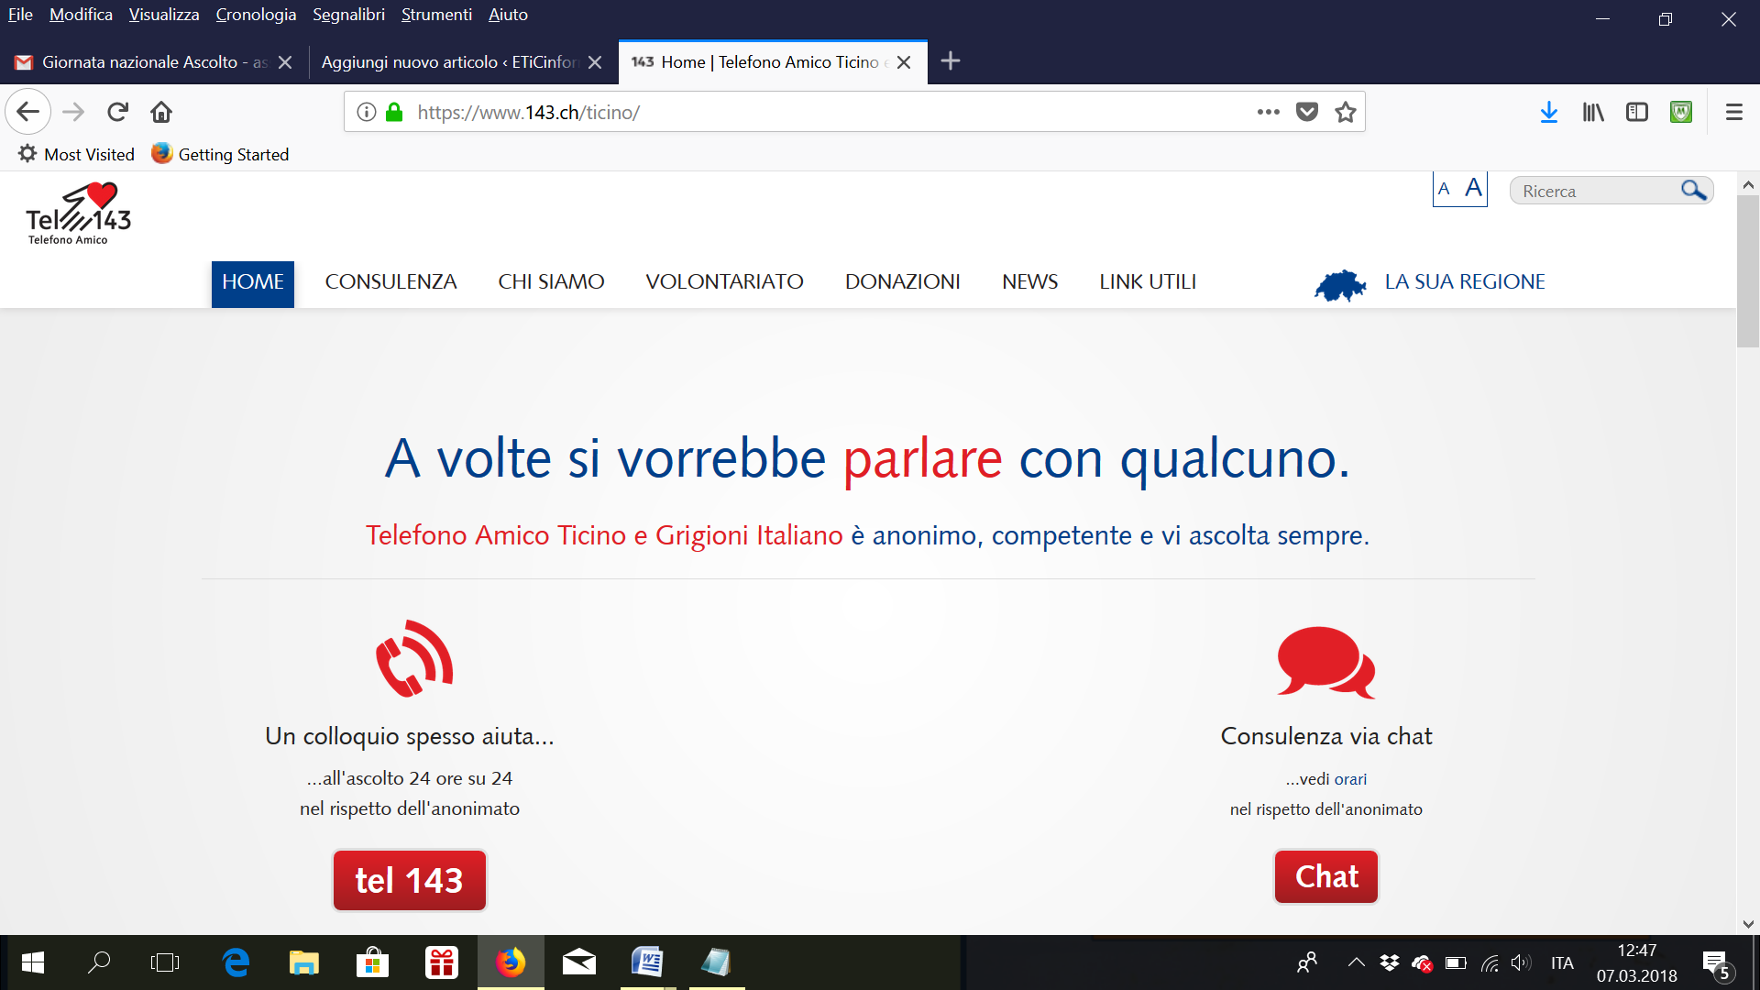Screen dimensions: 1760x990
Task: Open the File menu
Action: (x=20, y=15)
